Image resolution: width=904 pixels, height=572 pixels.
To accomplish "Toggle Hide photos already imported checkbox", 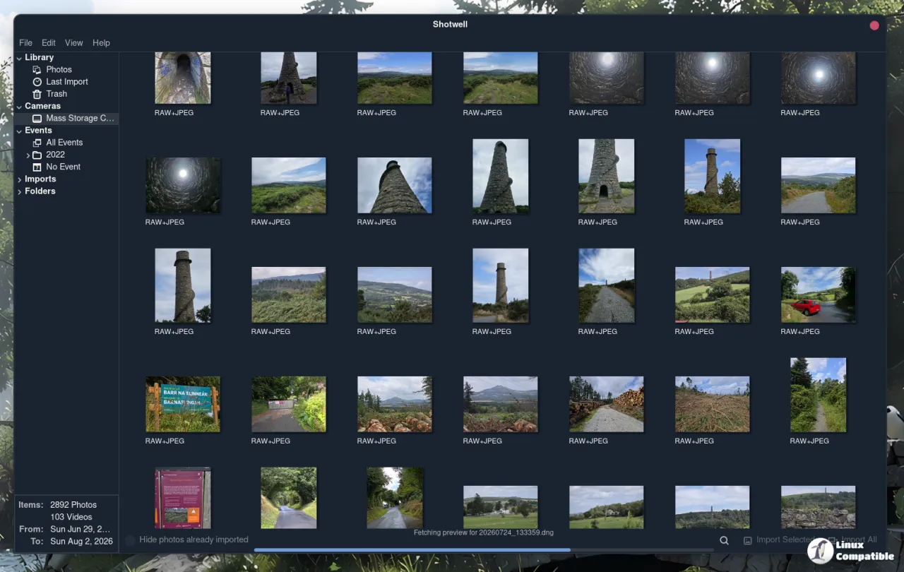I will 130,540.
